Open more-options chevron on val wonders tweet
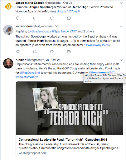Image resolution: width=126 pixels, height=160 pixels. (x=121, y=27)
